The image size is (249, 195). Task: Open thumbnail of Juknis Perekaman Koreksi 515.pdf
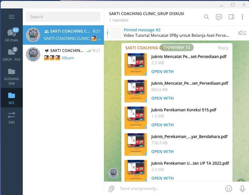[136, 118]
